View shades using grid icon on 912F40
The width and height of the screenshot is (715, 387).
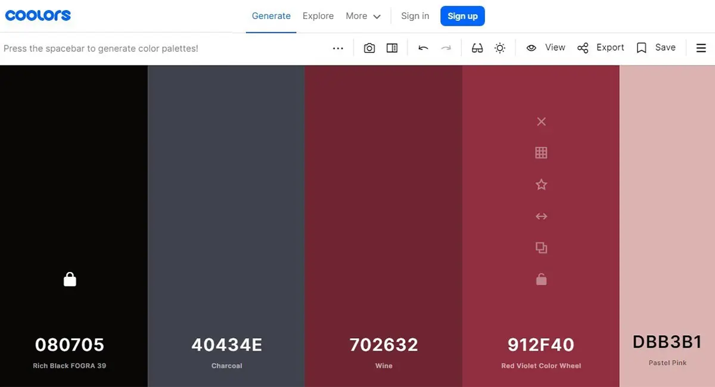tap(541, 153)
